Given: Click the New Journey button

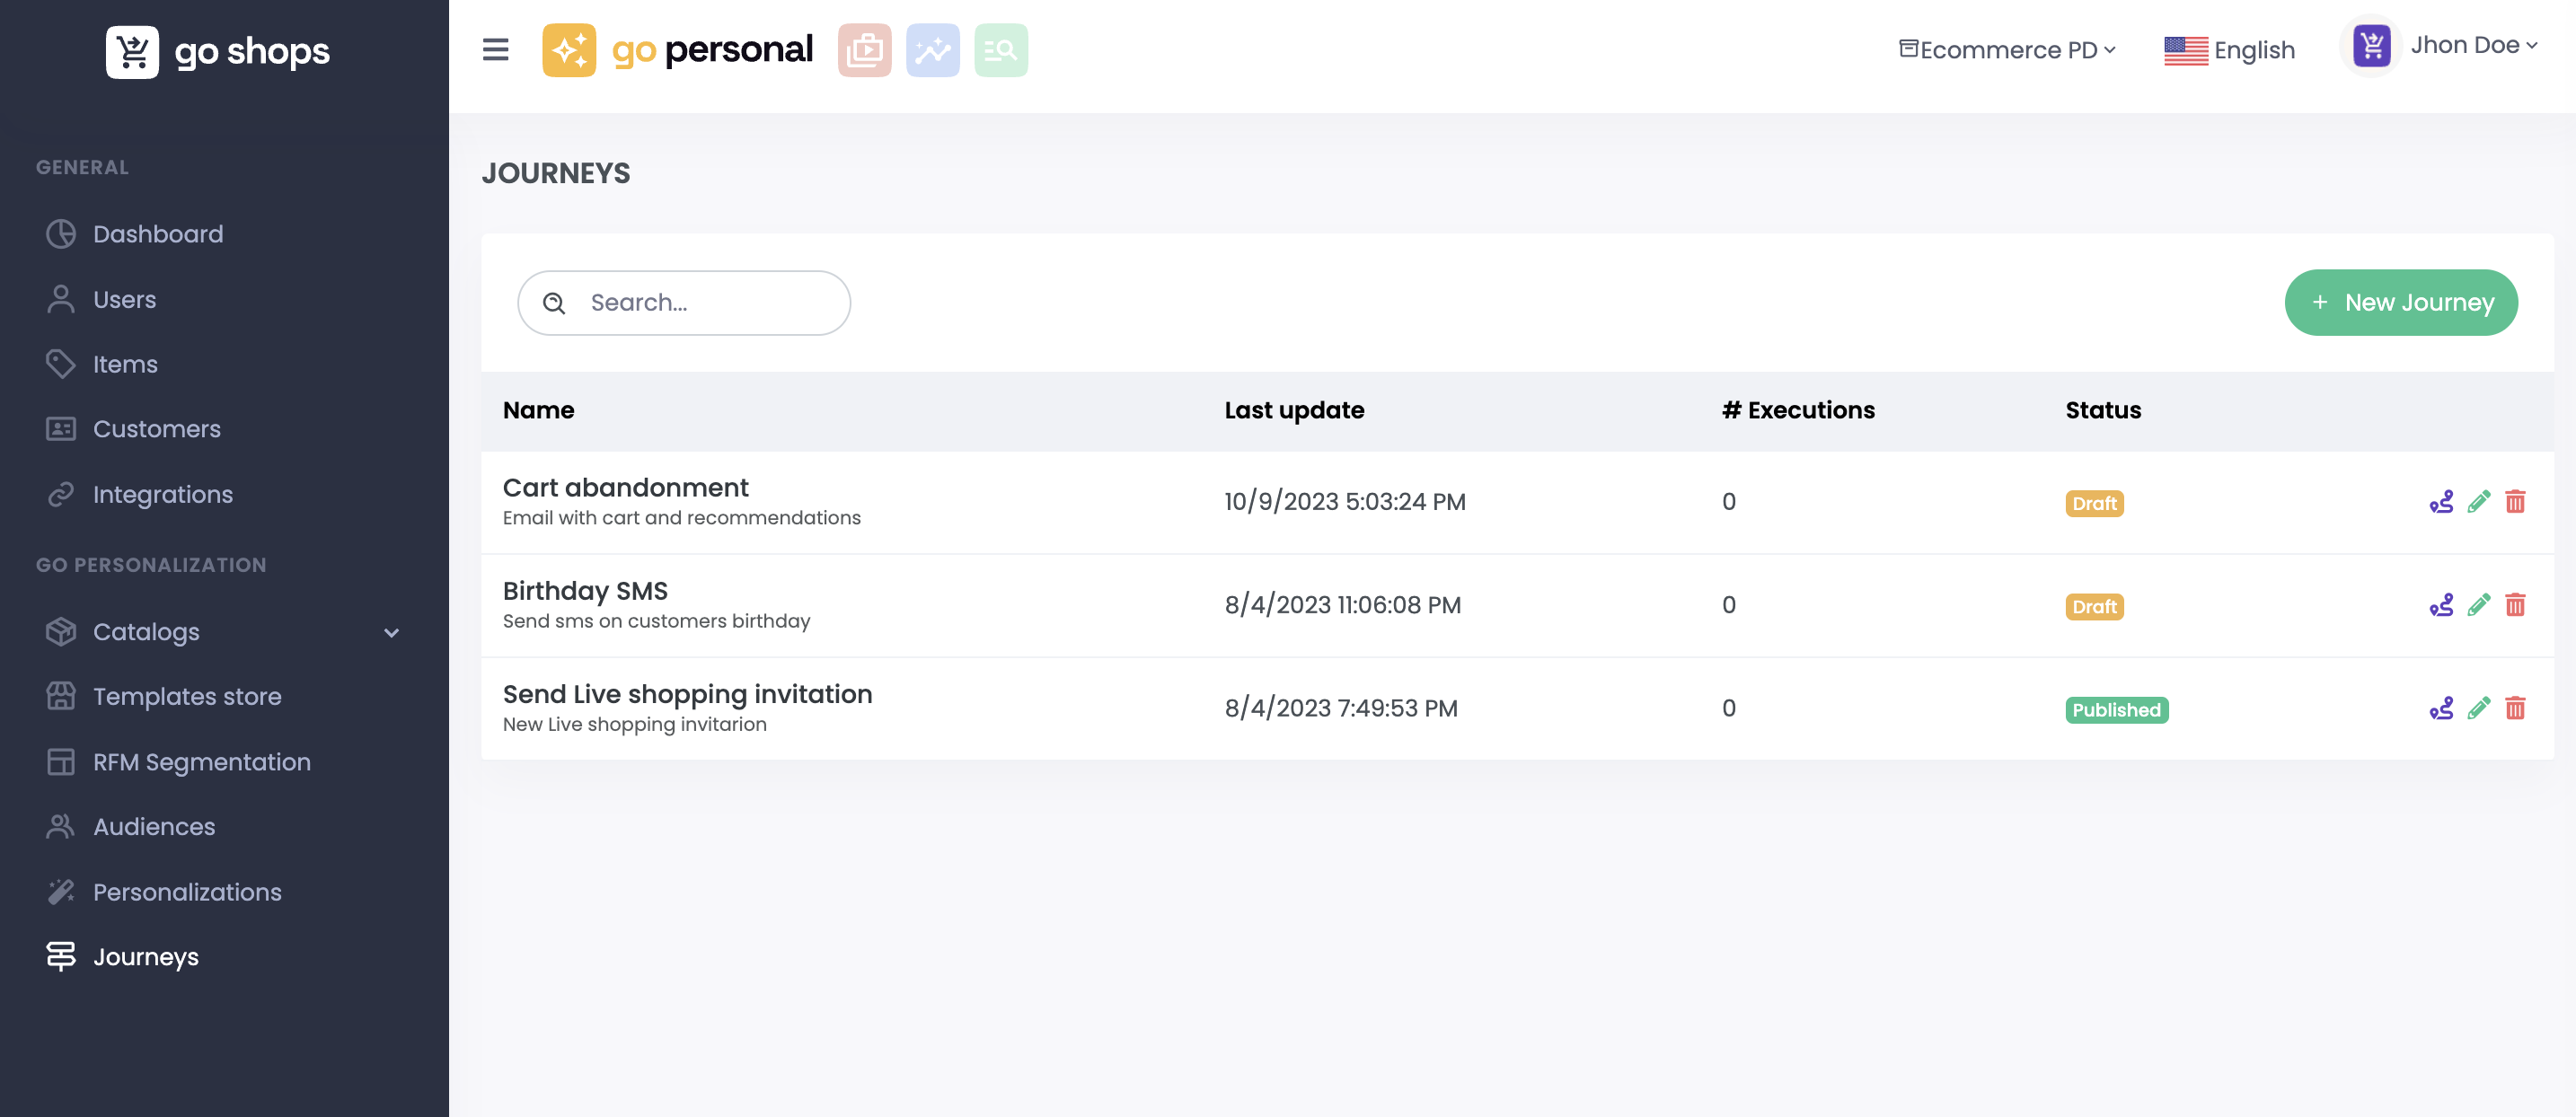Looking at the screenshot, I should (2400, 302).
